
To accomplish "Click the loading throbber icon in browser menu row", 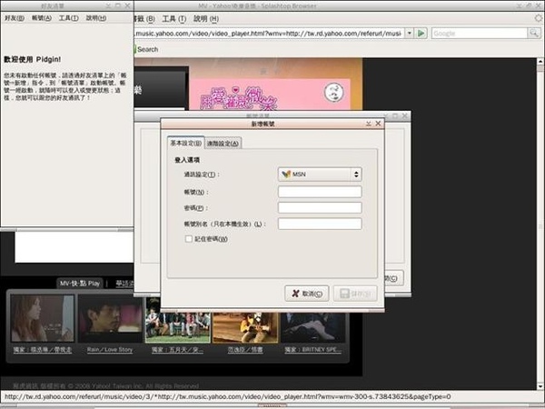I will 539,18.
